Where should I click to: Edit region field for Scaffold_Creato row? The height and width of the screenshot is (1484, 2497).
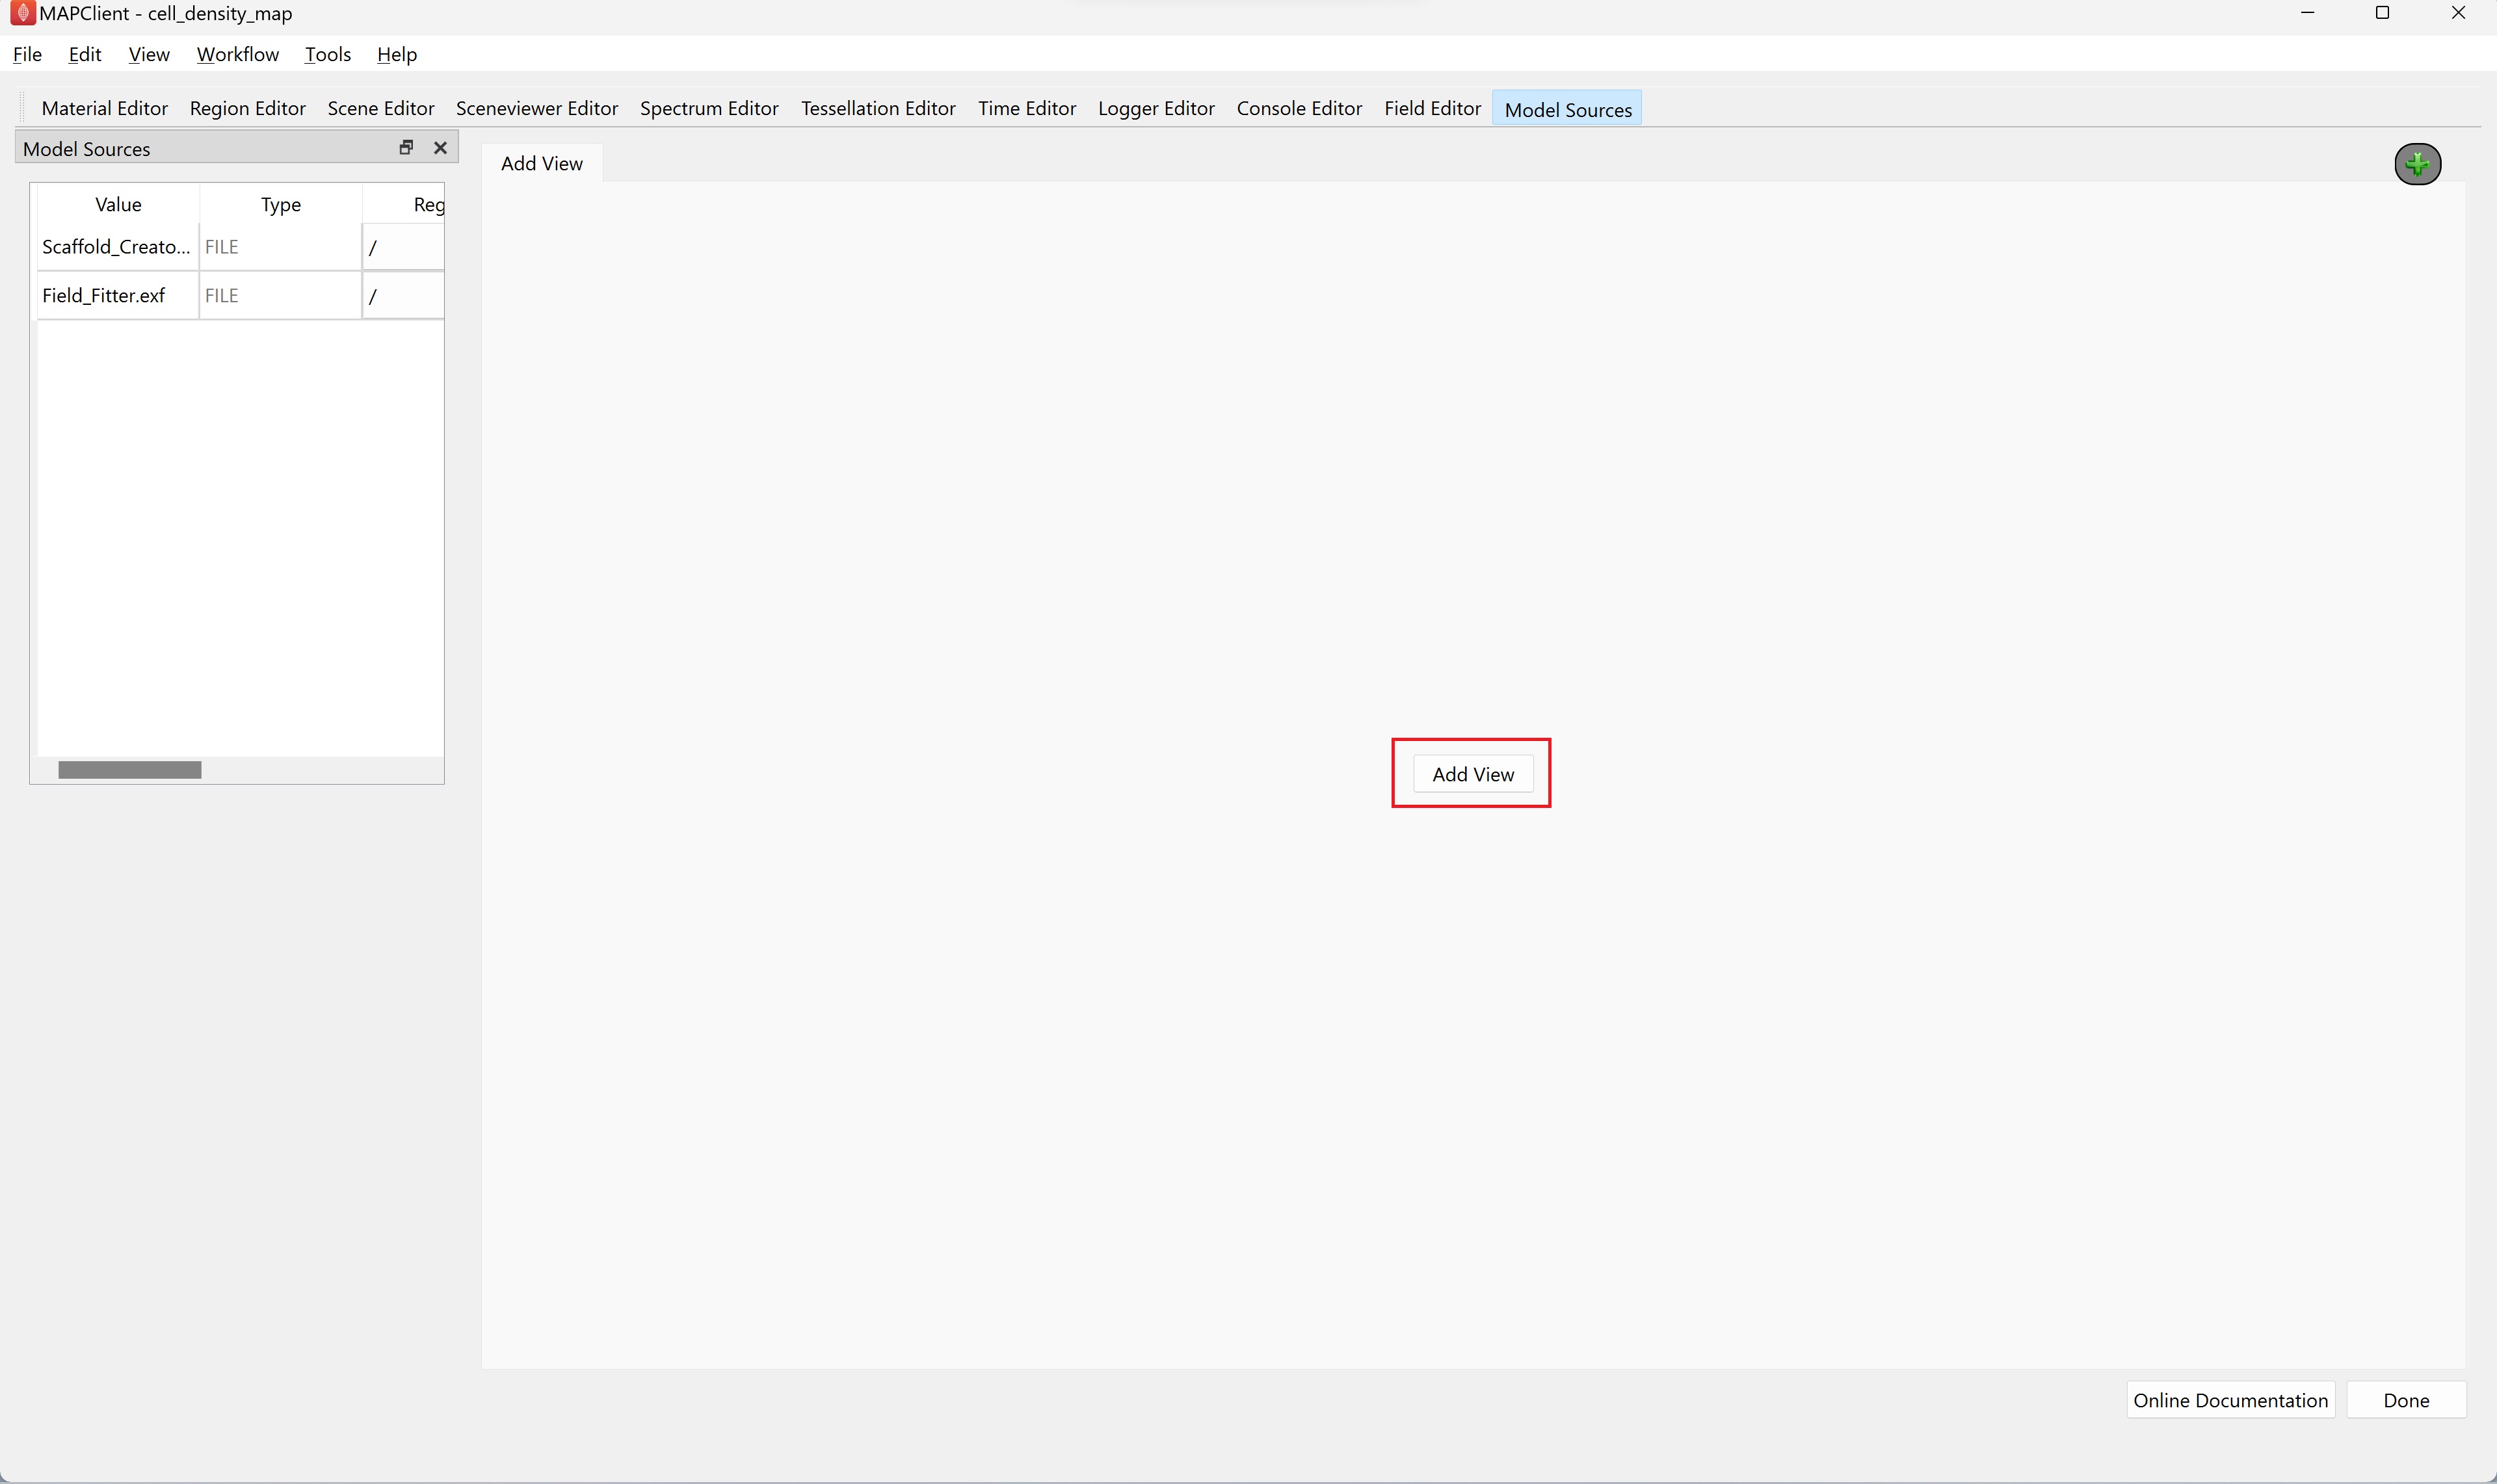[x=403, y=247]
